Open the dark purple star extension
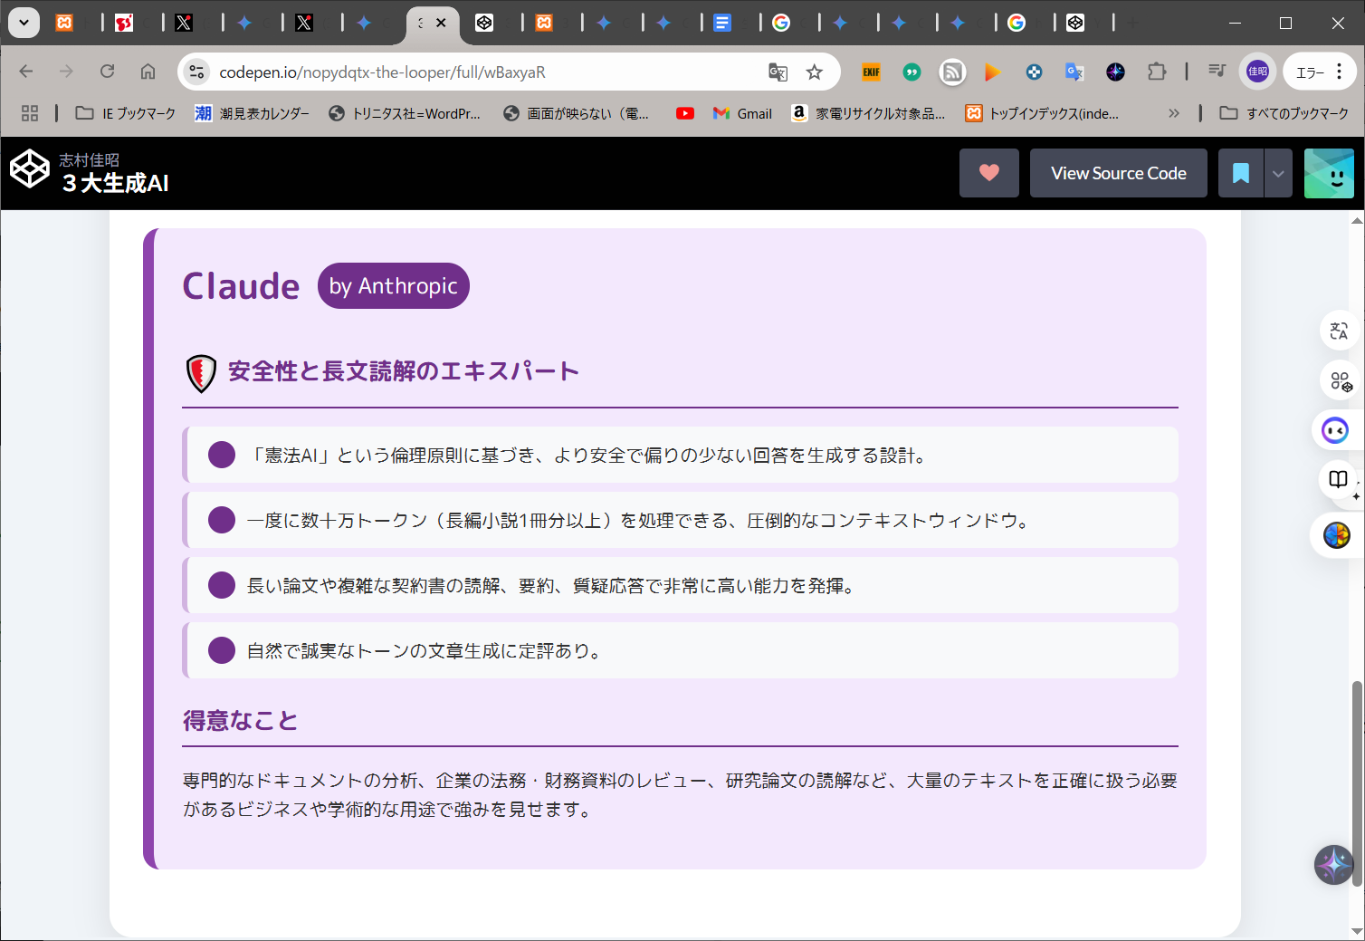Viewport: 1365px width, 941px height. (1115, 72)
